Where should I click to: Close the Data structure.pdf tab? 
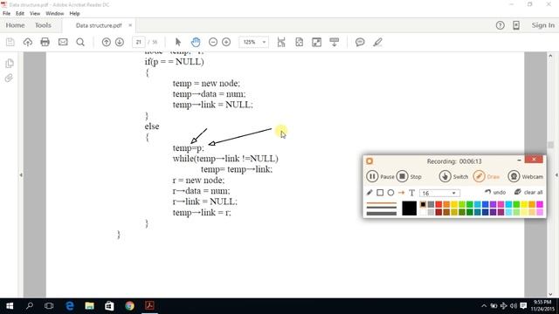(x=130, y=25)
